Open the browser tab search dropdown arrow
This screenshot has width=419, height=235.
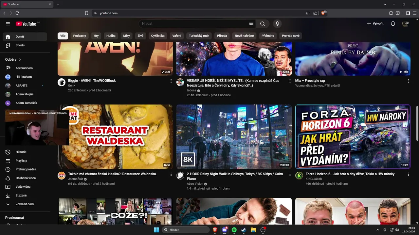[385, 4]
